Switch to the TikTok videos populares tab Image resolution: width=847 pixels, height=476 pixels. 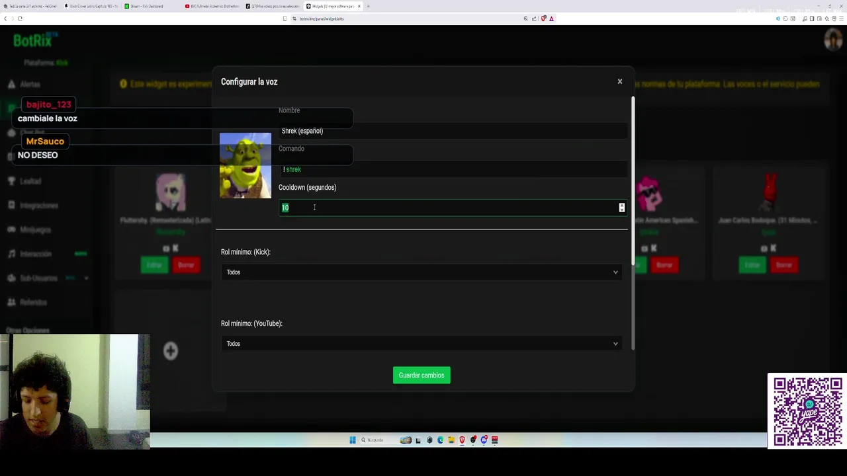272,6
